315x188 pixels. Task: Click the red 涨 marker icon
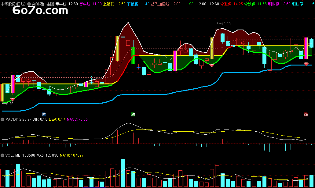(x=306, y=115)
